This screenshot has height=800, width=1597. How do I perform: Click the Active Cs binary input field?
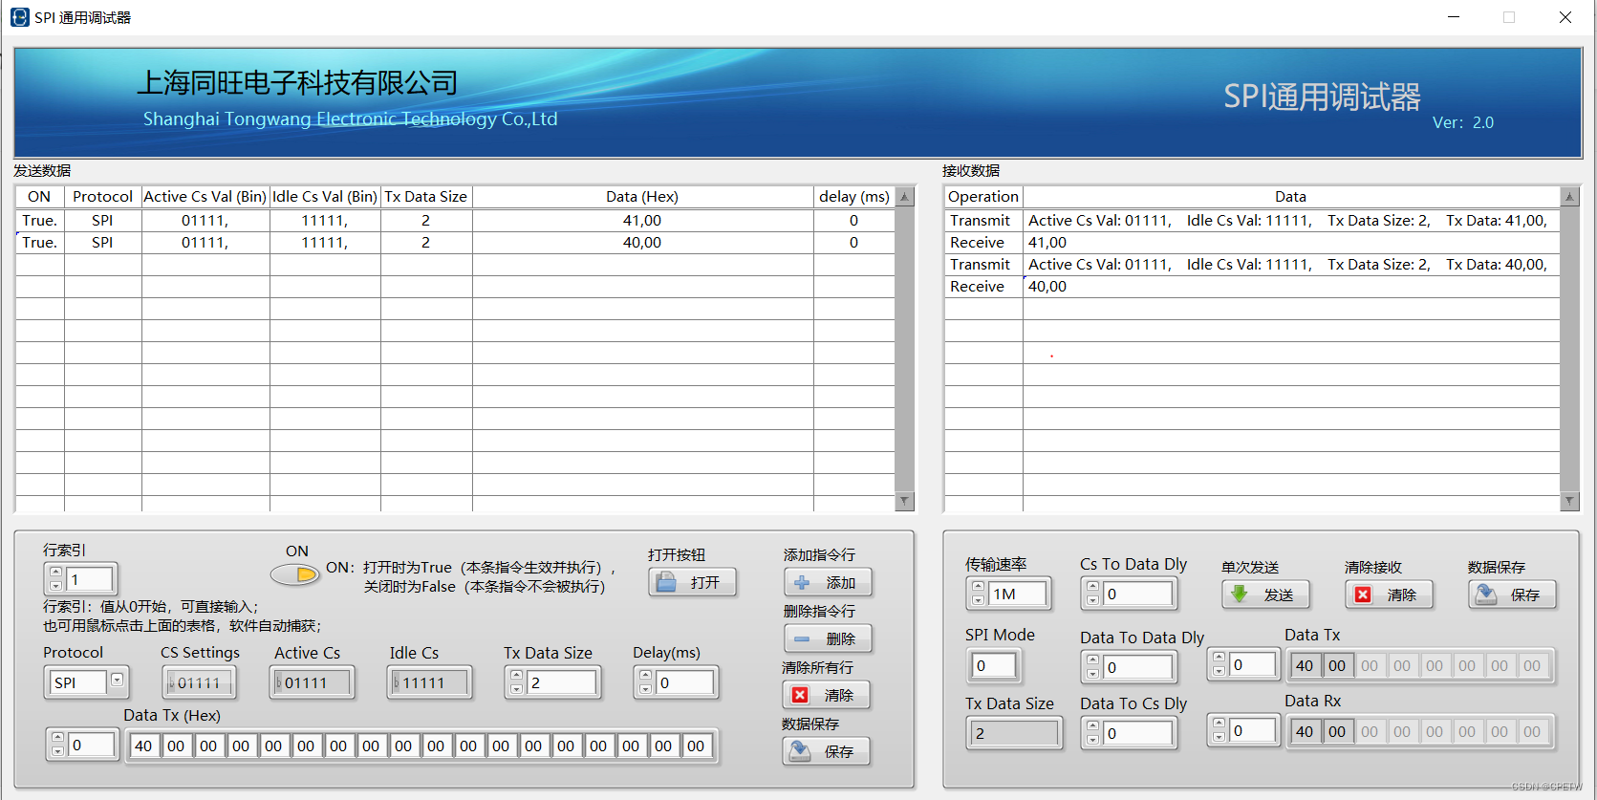tap(313, 682)
